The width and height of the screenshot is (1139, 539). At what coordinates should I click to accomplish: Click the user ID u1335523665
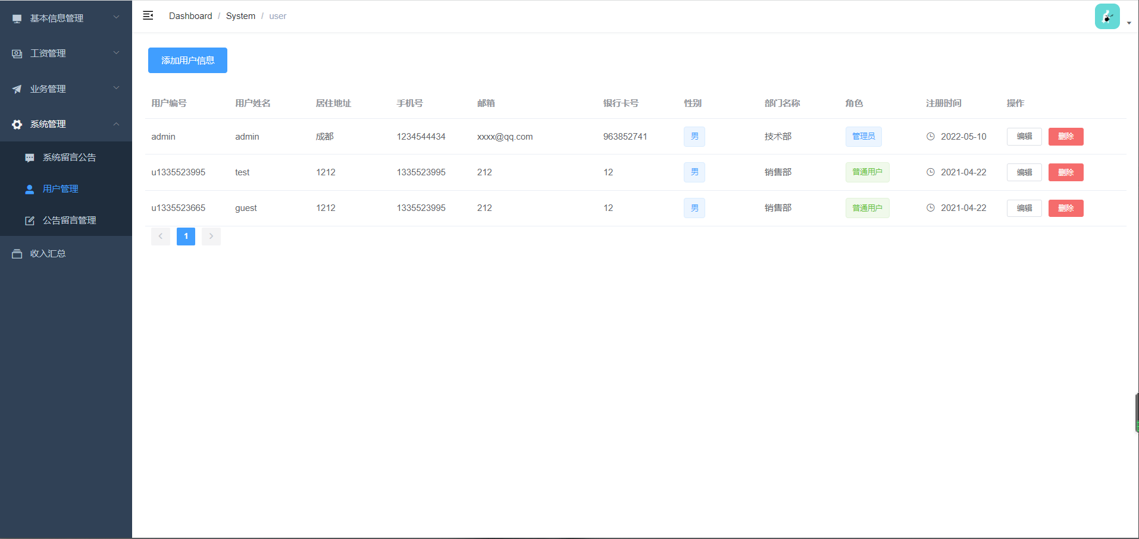178,208
